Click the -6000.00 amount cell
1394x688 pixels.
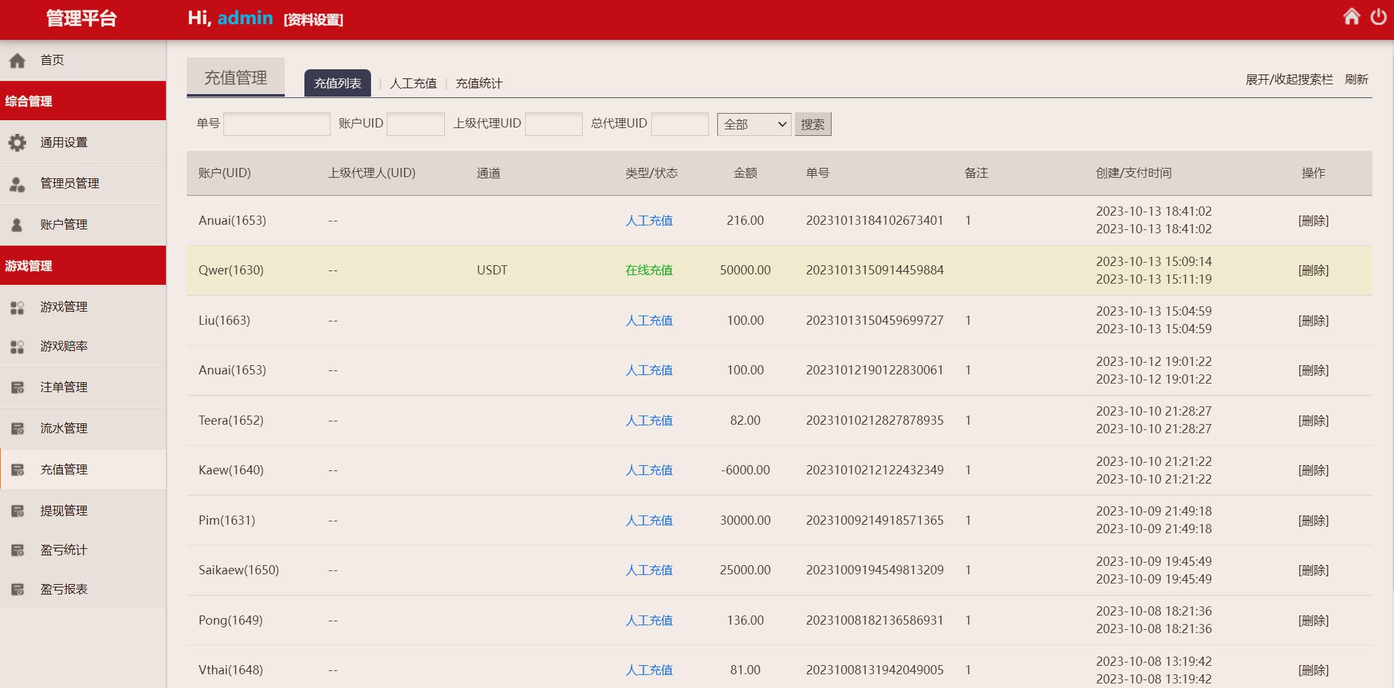(x=745, y=470)
